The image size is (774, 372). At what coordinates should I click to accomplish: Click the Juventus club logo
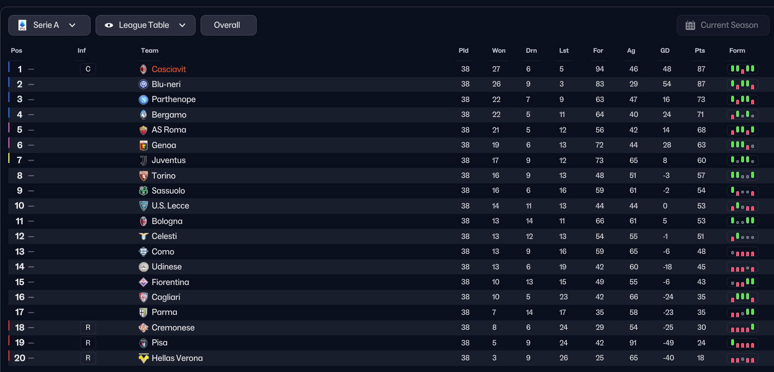click(x=143, y=160)
